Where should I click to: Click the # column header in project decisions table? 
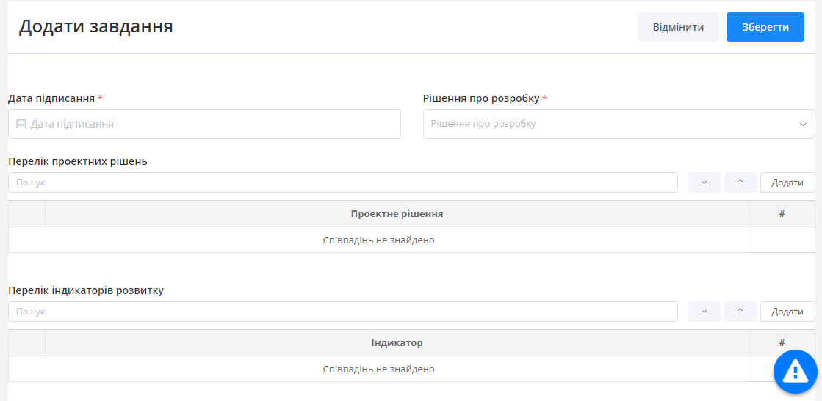click(782, 214)
